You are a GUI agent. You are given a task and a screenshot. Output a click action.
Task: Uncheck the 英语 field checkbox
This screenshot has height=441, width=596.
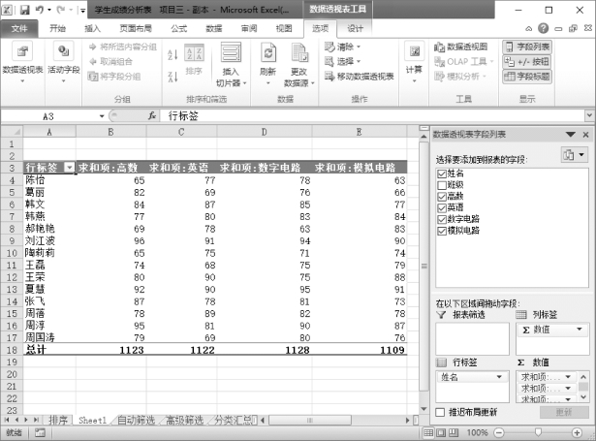point(441,208)
